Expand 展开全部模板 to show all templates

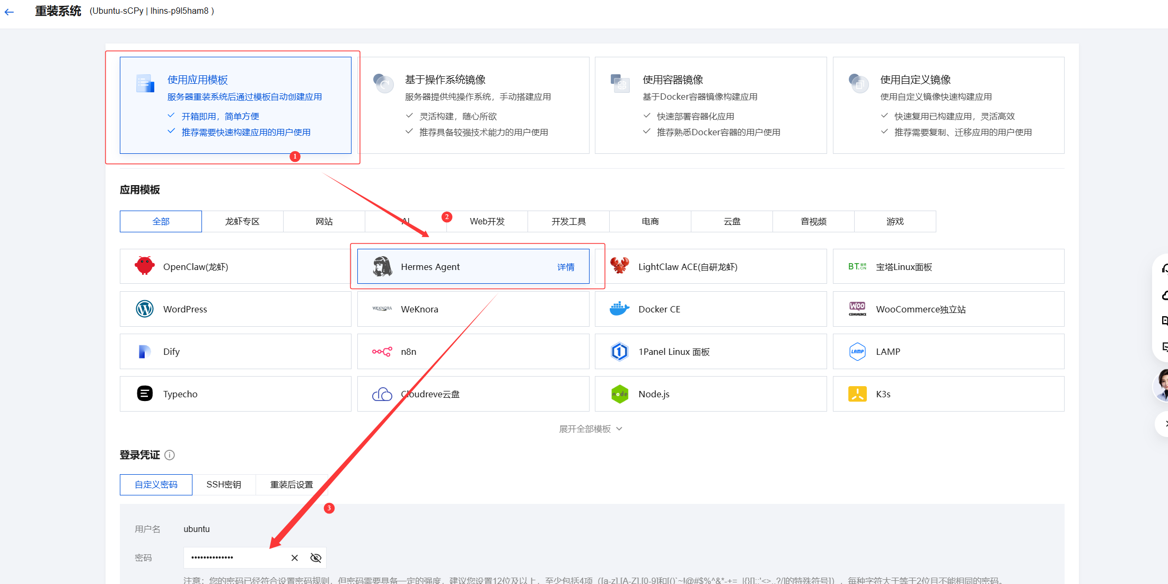(590, 429)
